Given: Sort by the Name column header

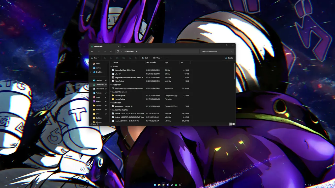Looking at the screenshot, I should (128, 62).
